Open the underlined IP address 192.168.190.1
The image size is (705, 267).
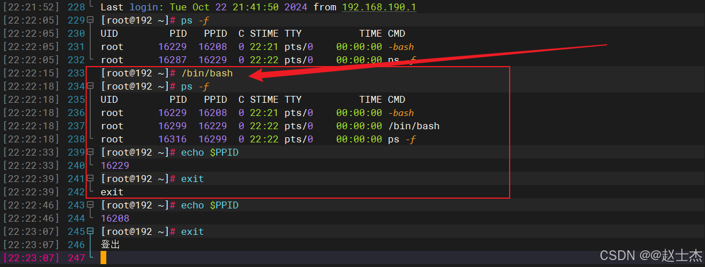click(x=379, y=7)
